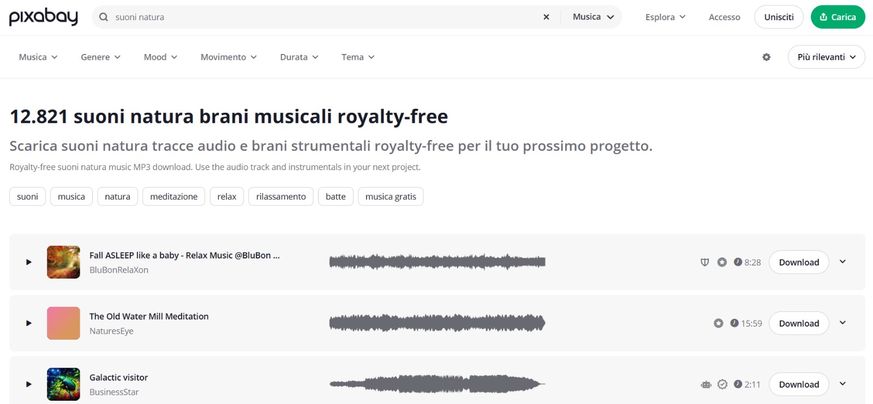
Task: Open the Genere filter menu
Action: (x=100, y=57)
